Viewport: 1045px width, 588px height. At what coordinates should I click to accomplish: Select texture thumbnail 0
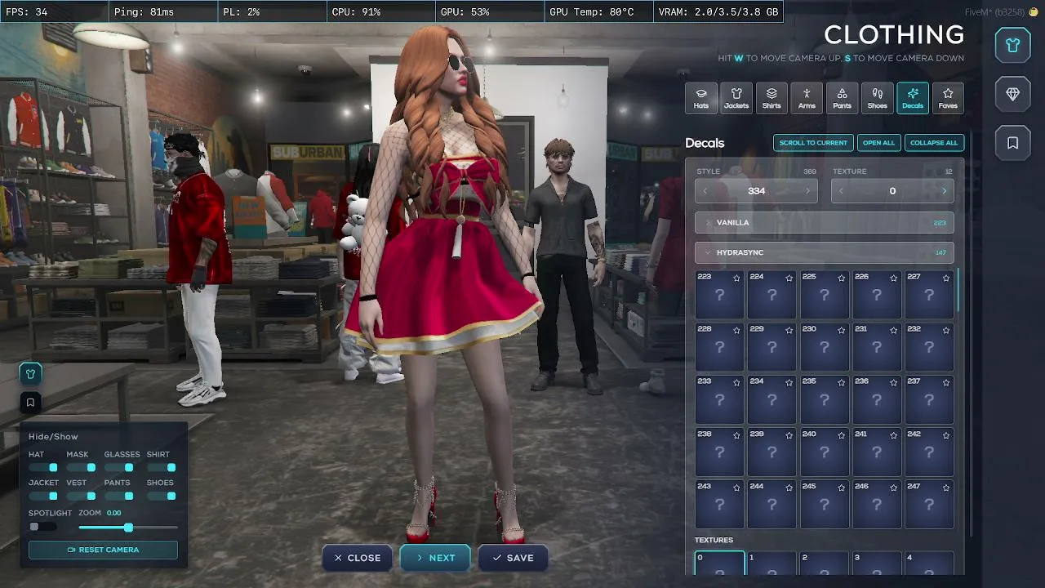coord(719,563)
